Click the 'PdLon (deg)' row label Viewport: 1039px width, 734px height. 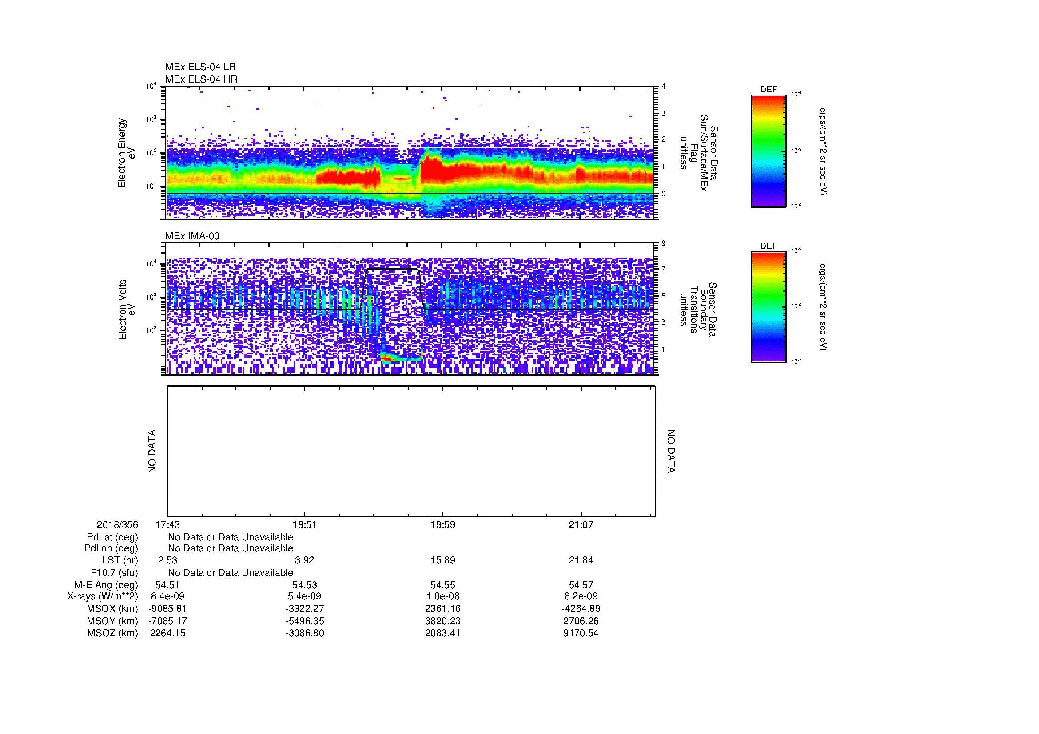[111, 548]
